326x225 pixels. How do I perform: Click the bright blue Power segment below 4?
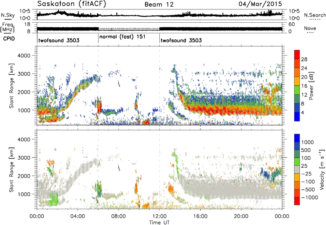297,117
